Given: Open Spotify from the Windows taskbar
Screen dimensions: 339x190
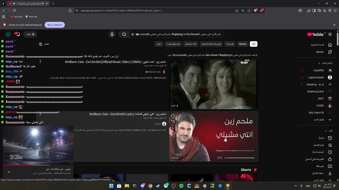Looking at the screenshot, I should tap(181, 186).
